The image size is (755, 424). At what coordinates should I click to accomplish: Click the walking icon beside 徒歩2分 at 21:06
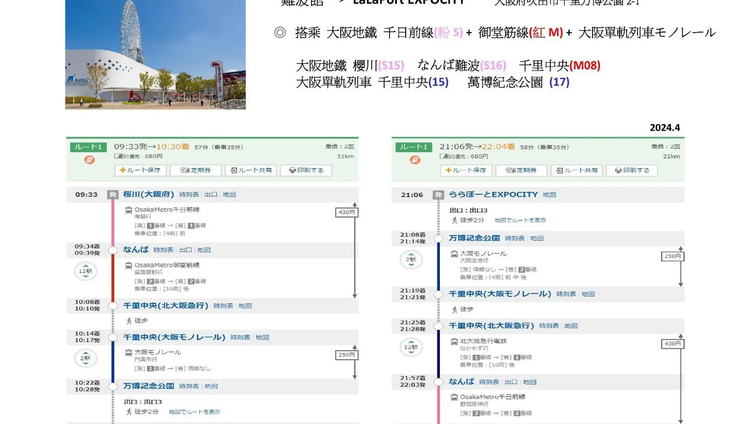point(454,220)
